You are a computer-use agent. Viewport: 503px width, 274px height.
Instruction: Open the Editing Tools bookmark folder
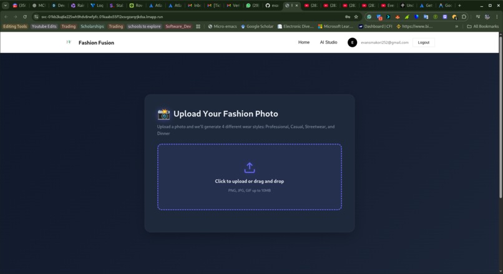click(15, 26)
